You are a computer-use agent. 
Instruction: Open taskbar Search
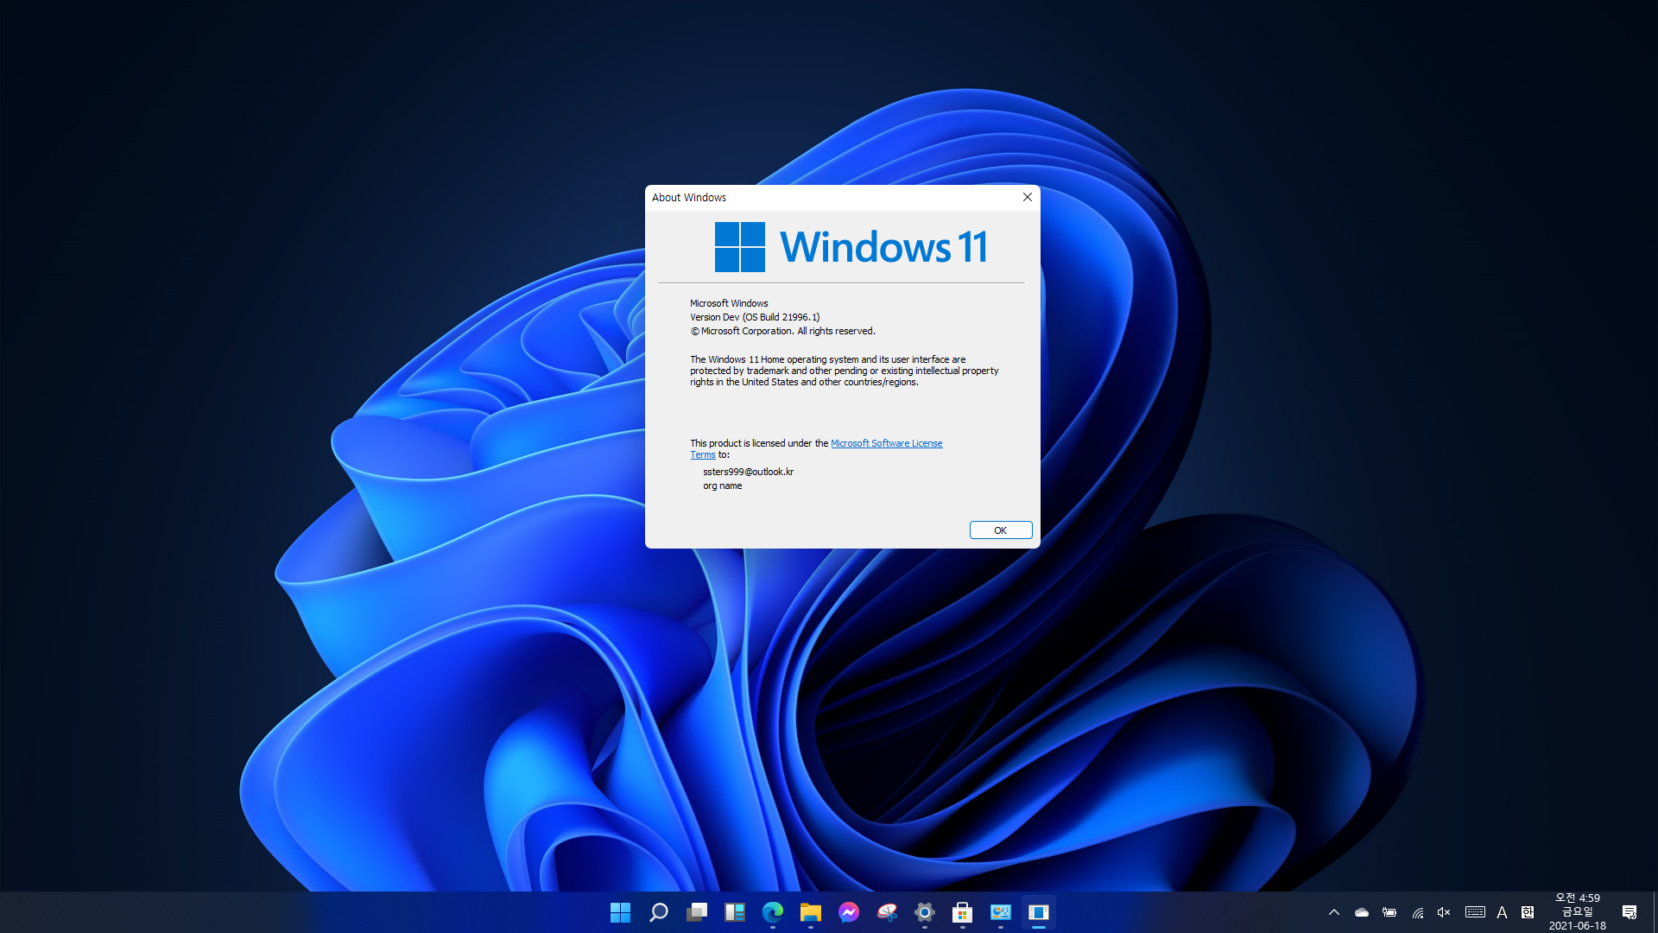coord(659,912)
